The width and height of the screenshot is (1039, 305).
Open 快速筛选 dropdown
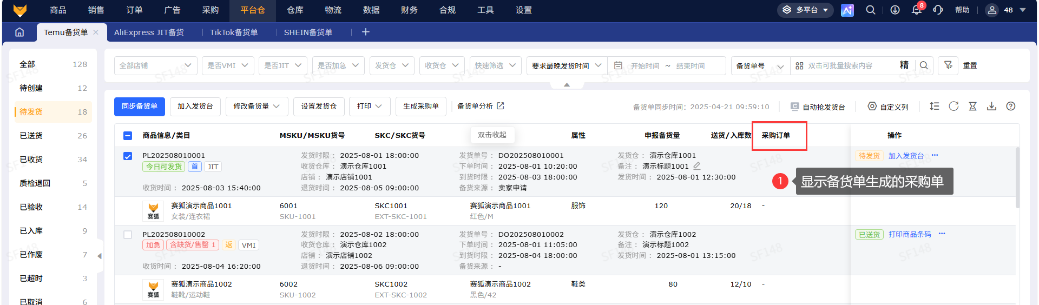[x=495, y=65]
